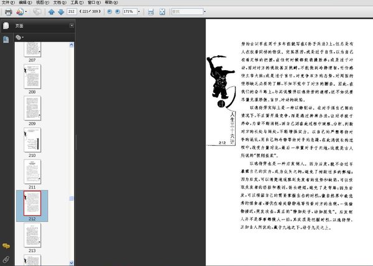The height and width of the screenshot is (266, 373).
Task: Click the zoom out icon
Action: (109, 11)
